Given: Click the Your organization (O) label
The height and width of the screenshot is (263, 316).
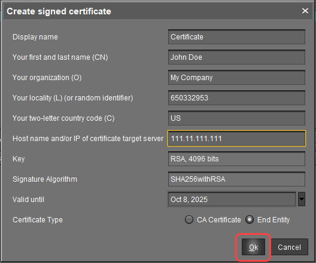Looking at the screenshot, I should click(x=47, y=78).
